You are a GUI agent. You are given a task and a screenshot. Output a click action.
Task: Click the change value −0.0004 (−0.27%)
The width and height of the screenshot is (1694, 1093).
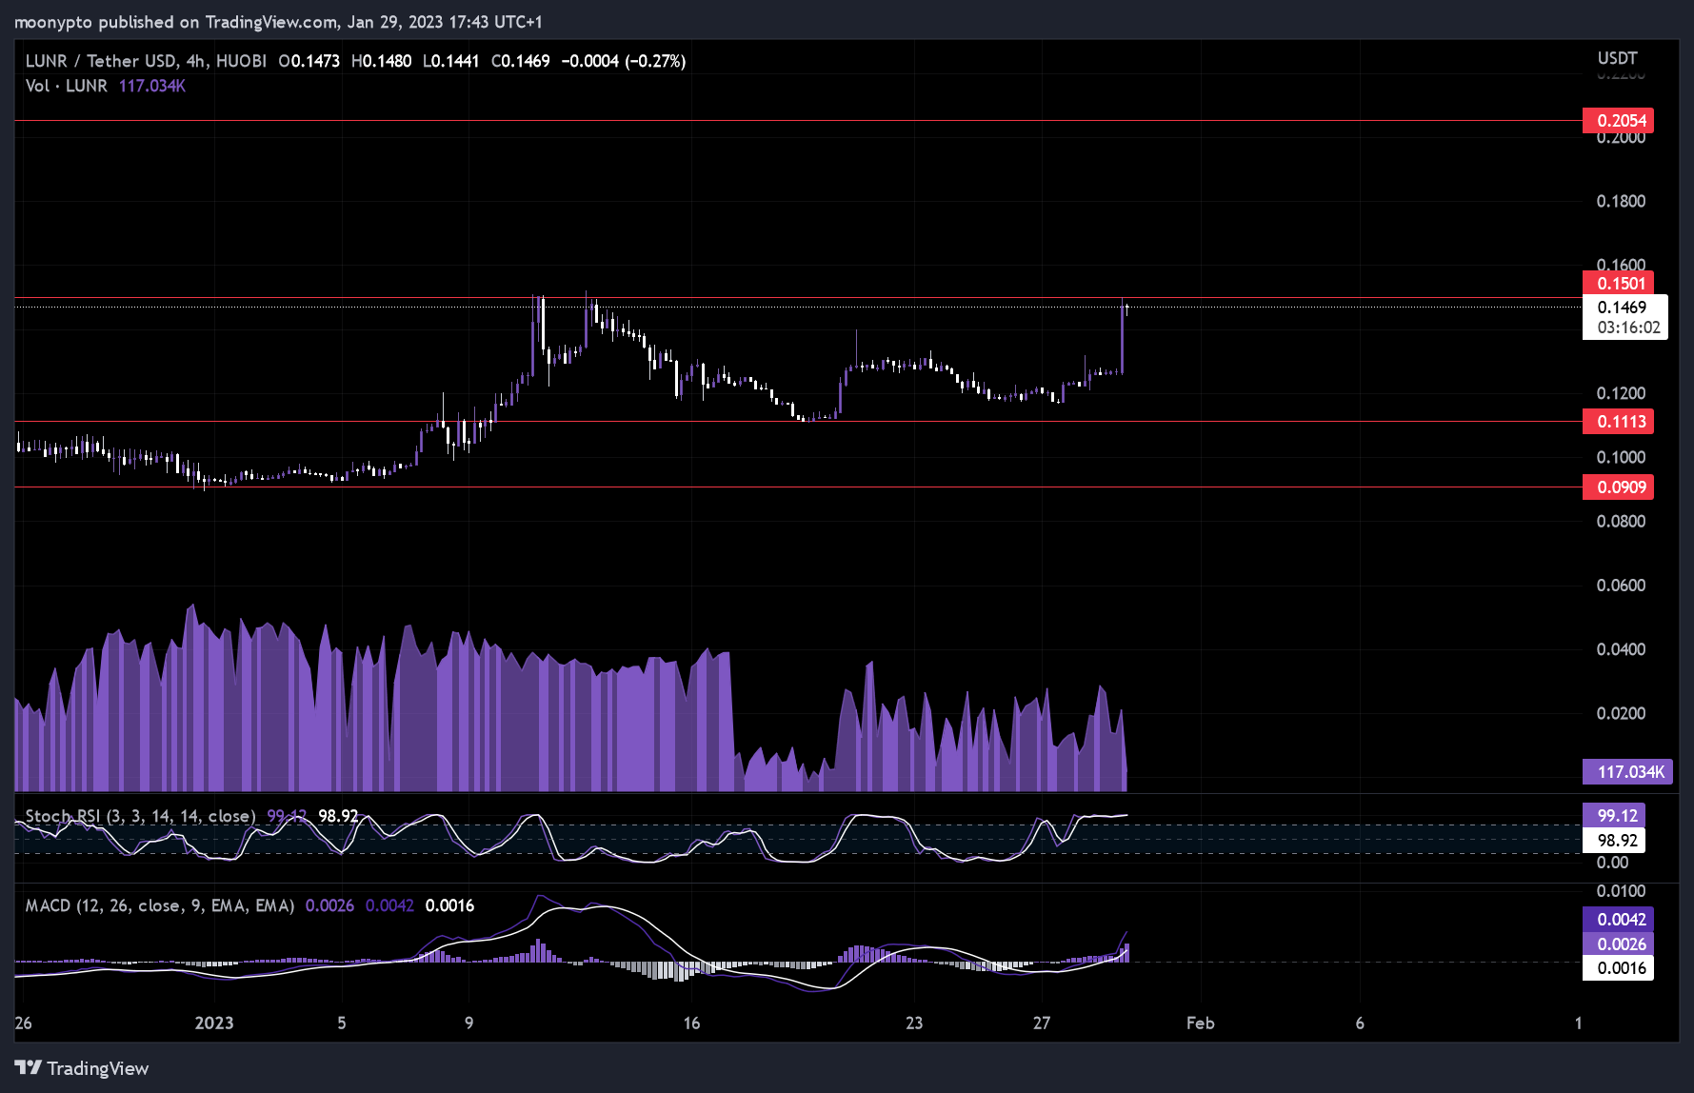tap(624, 61)
